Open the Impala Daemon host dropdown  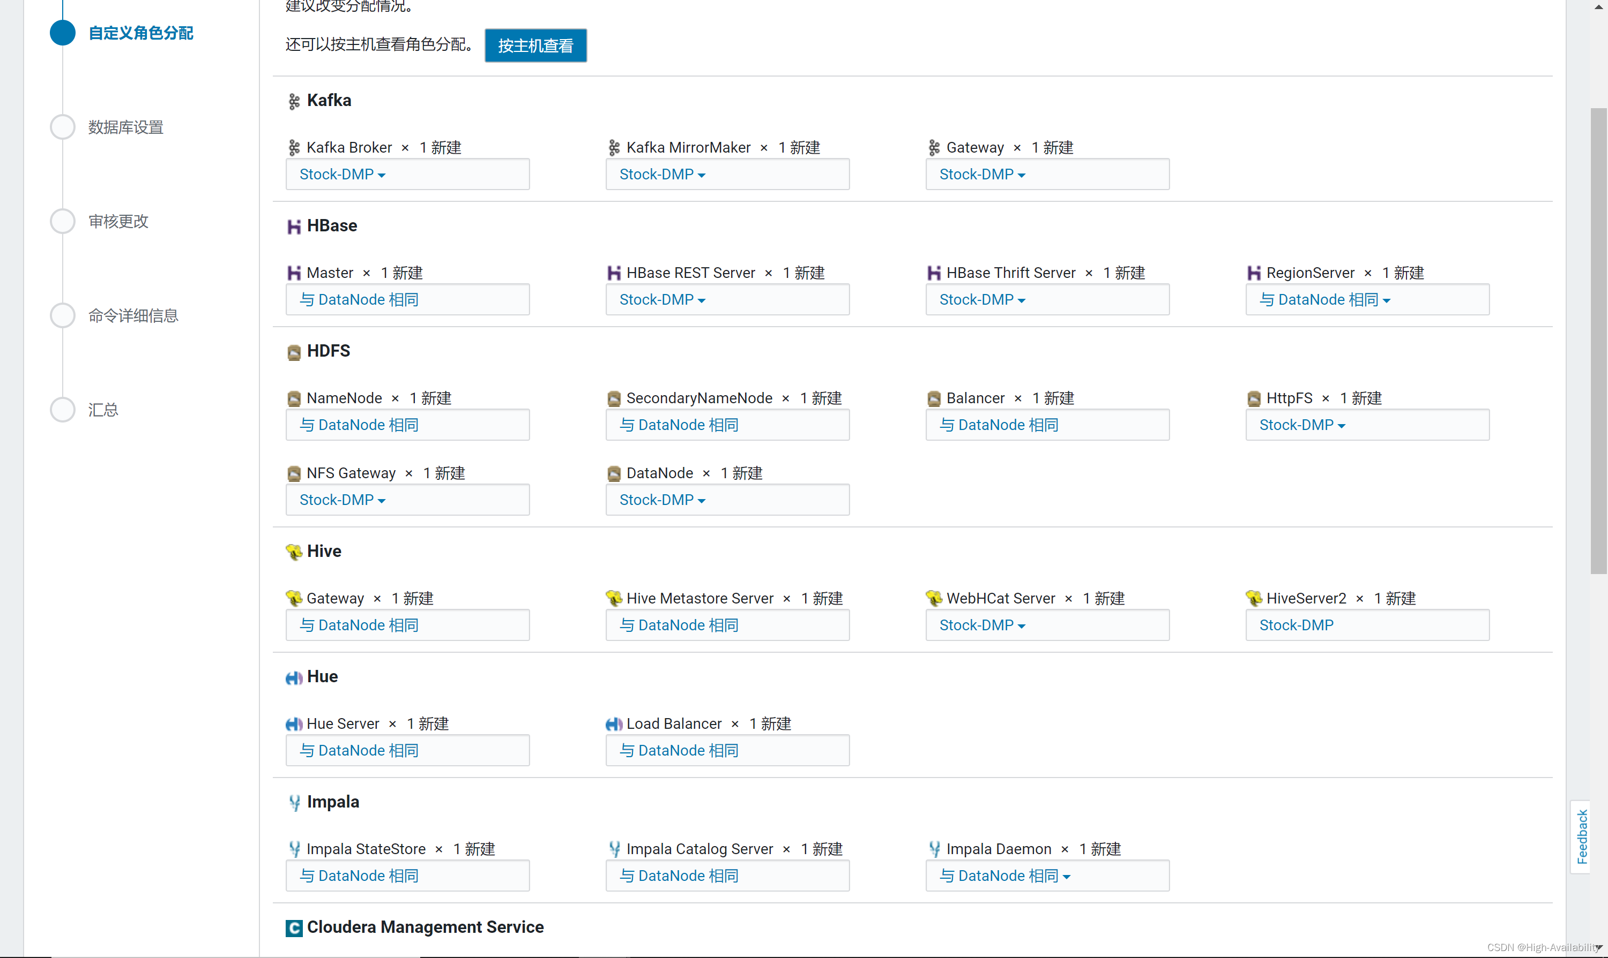click(1004, 876)
